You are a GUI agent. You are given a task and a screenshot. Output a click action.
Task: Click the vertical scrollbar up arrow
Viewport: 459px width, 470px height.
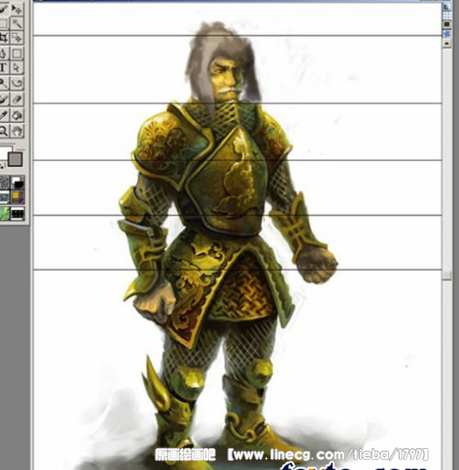tap(447, 43)
